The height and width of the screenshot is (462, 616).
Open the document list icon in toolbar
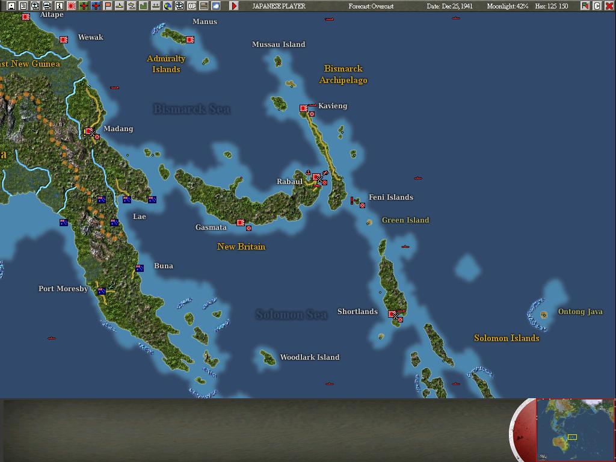23,6
